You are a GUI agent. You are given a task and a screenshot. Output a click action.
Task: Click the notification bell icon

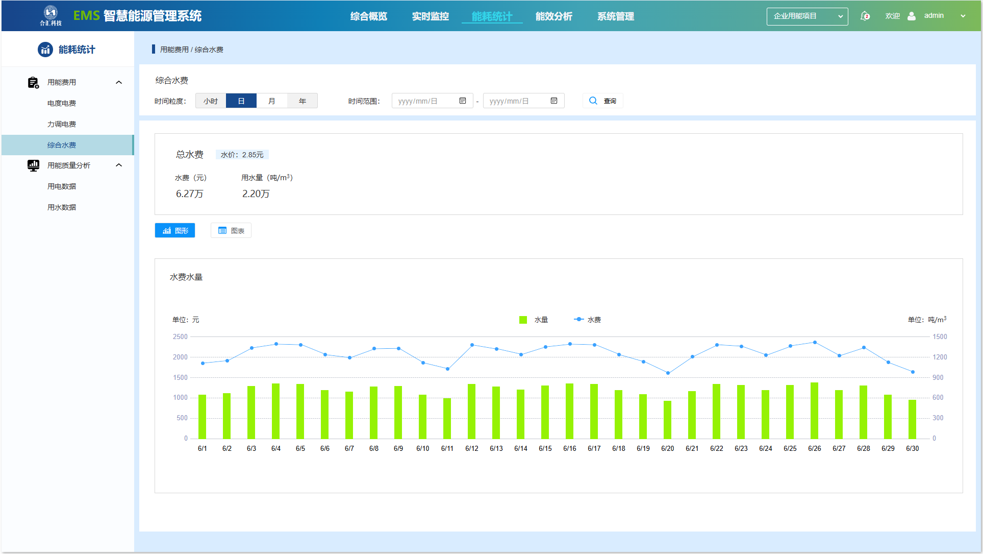865,16
